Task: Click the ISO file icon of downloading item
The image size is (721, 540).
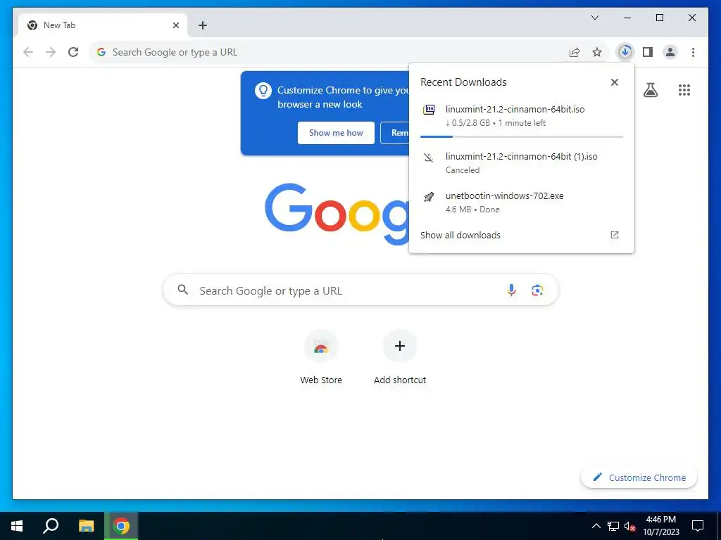Action: point(429,110)
